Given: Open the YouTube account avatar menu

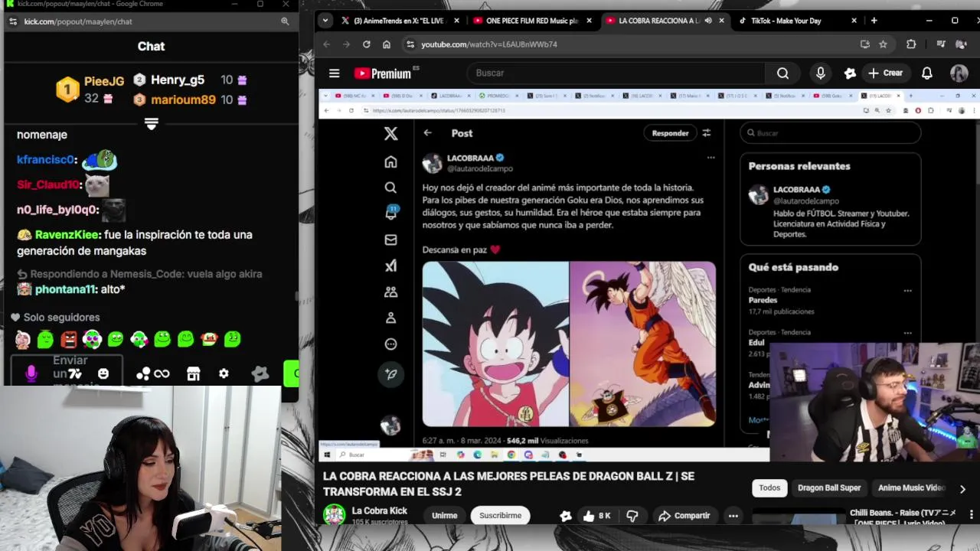Looking at the screenshot, I should (959, 73).
